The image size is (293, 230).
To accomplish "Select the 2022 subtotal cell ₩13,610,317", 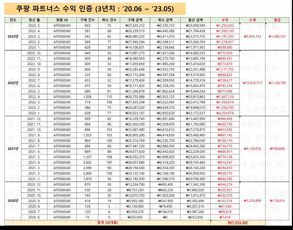I will tap(252, 83).
